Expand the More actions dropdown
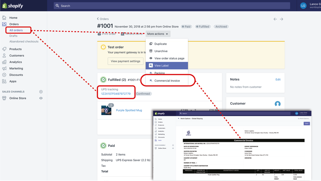Viewport: 321px width, 181px height. pyautogui.click(x=158, y=34)
